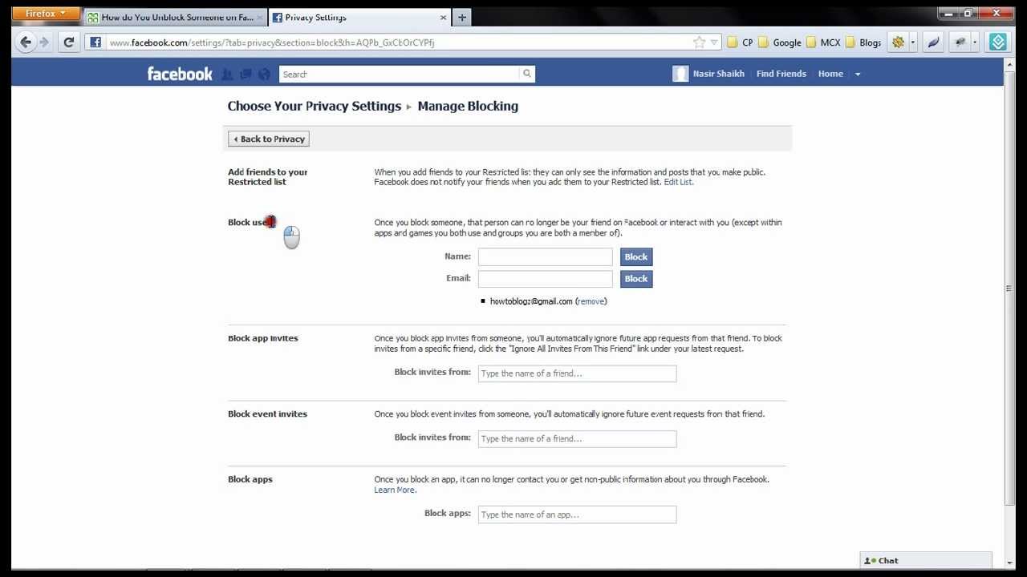Click the 'Block apps' section heading
1027x577 pixels.
250,479
